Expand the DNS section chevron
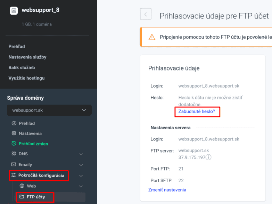 (x=81, y=154)
